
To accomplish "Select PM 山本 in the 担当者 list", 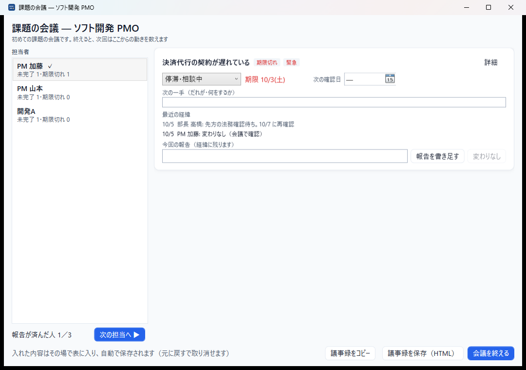I will 80,92.
